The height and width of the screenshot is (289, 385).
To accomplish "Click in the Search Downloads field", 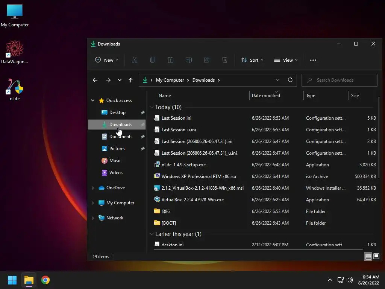I will (340, 80).
